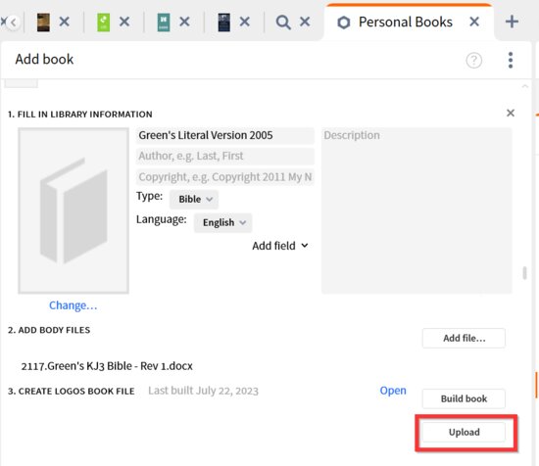The image size is (539, 466).
Task: Close the Fill In Library Information section
Action: click(511, 113)
